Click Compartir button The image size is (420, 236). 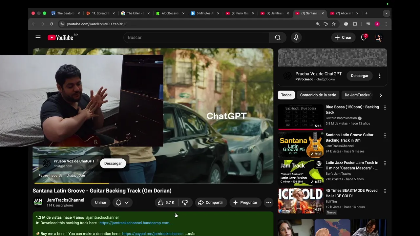tap(211, 203)
